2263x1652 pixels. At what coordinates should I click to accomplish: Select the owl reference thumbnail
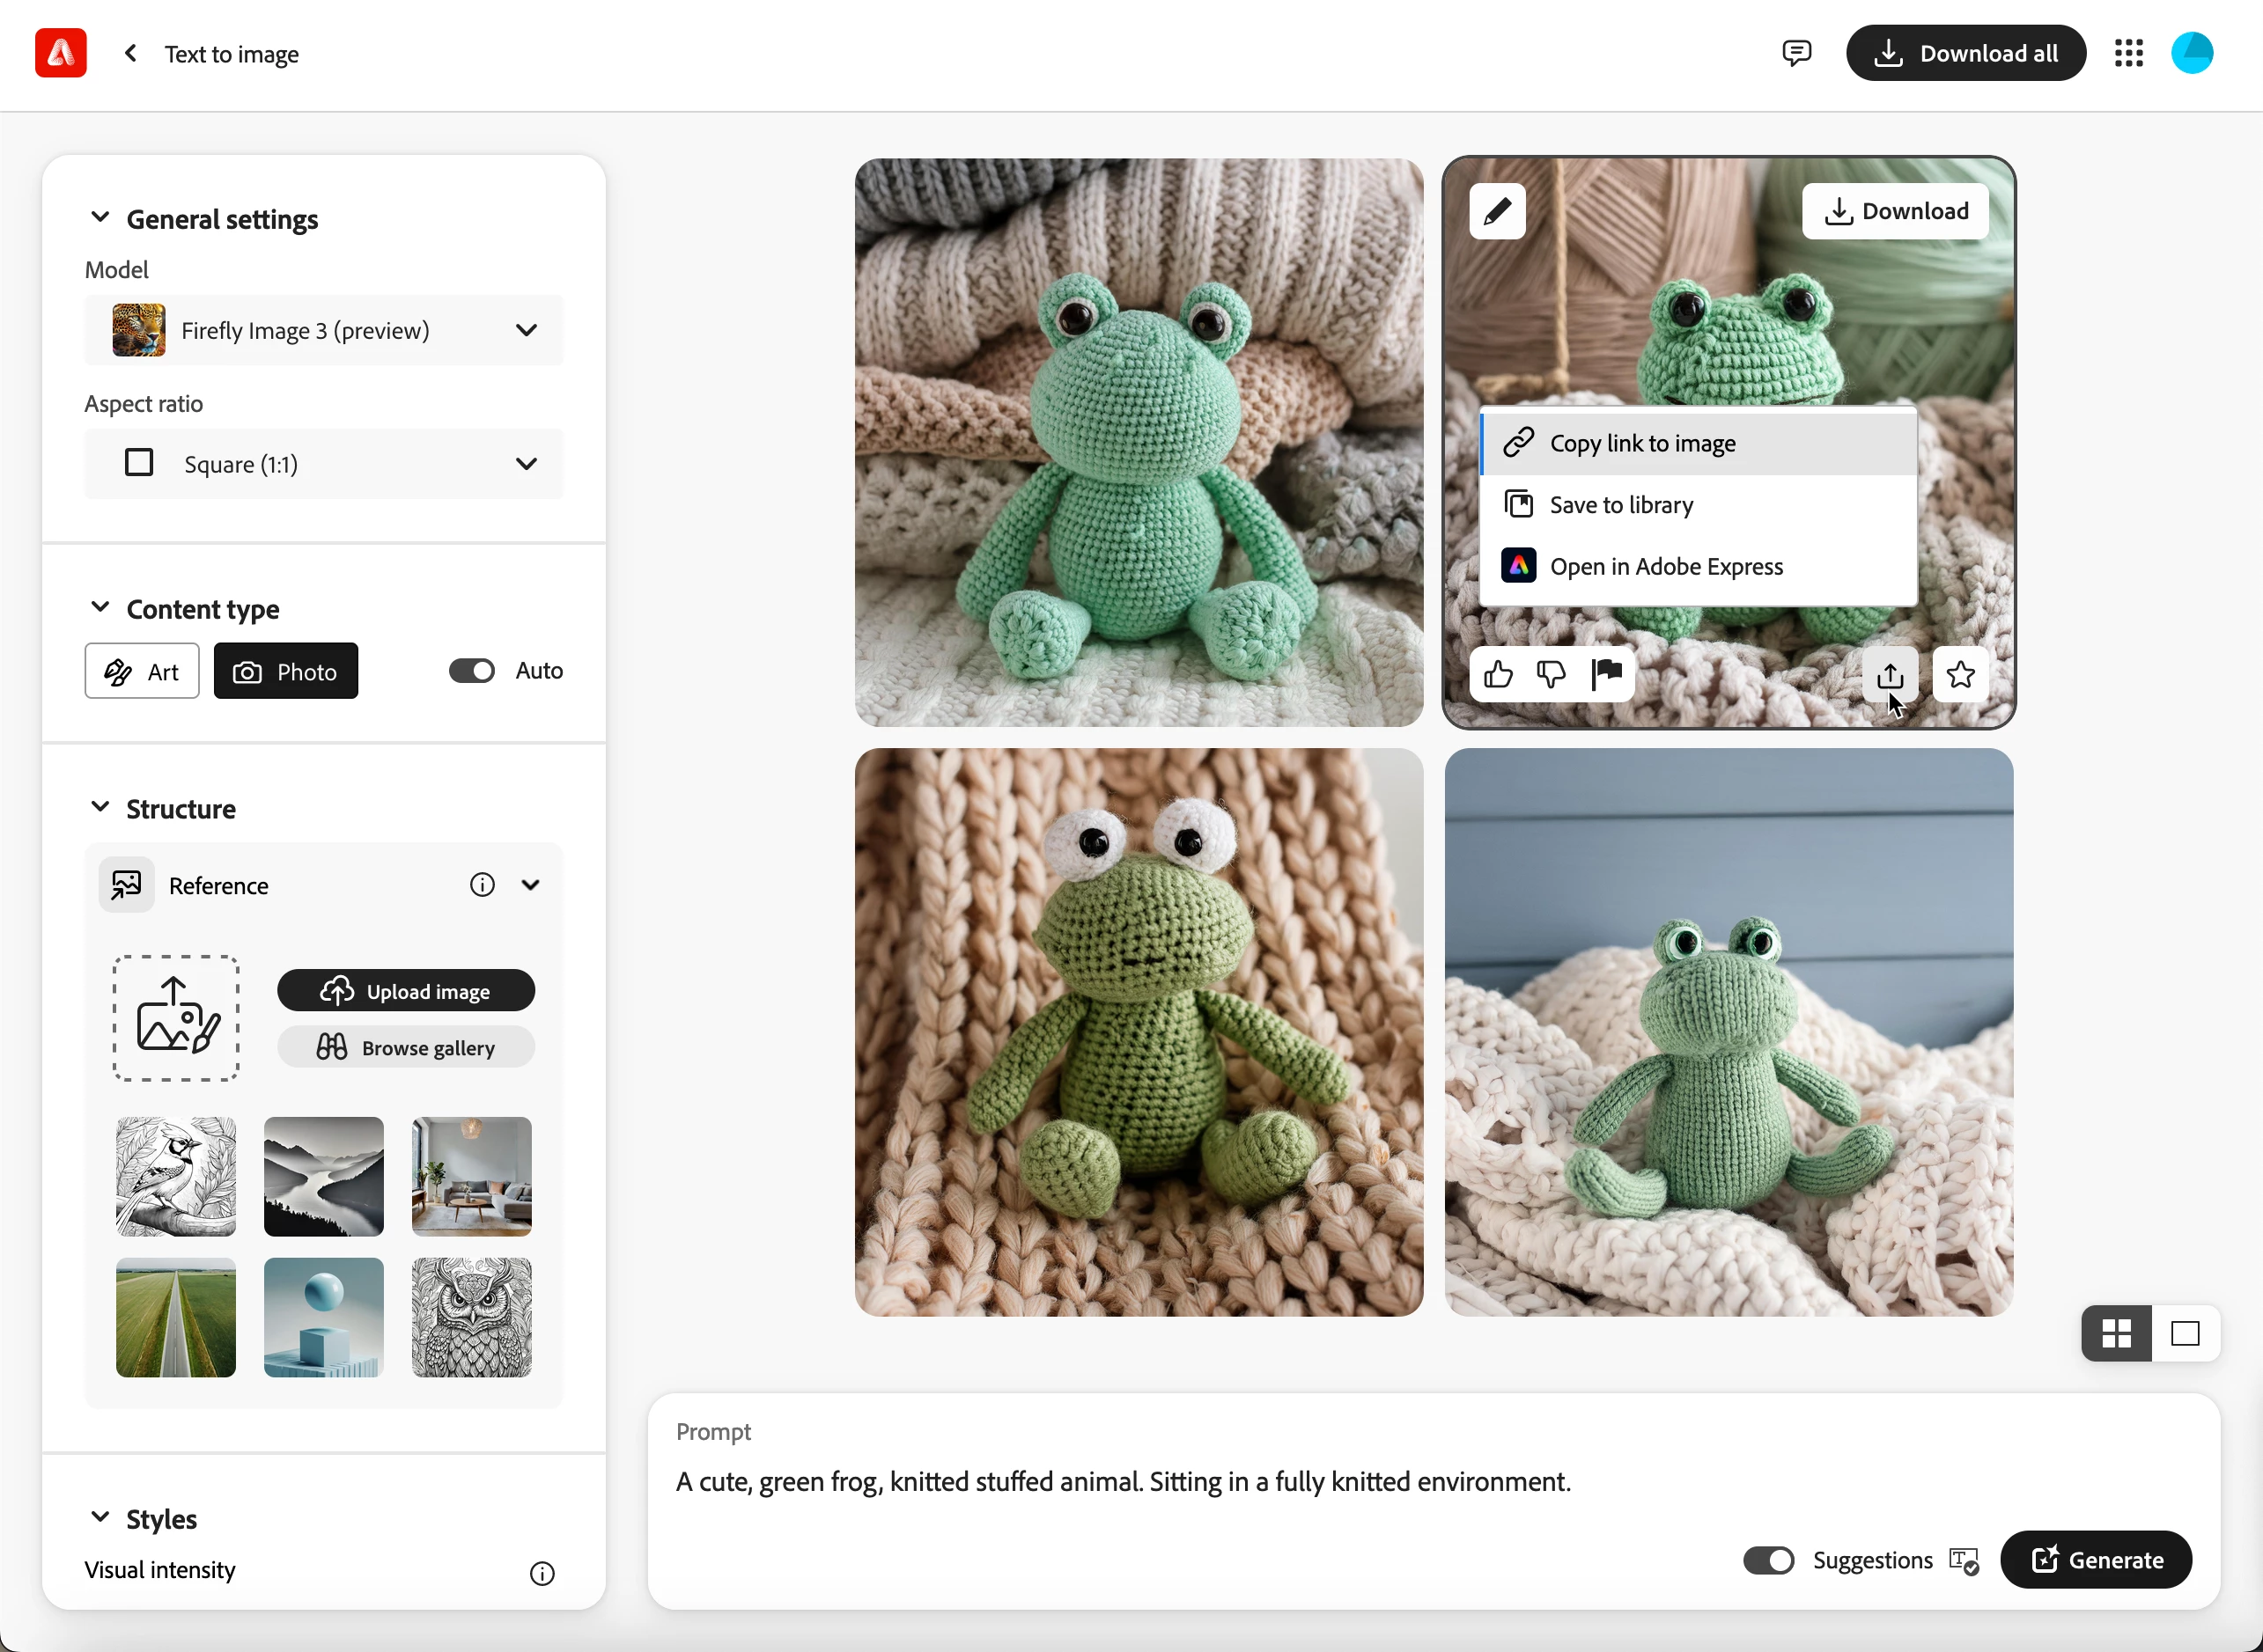(x=471, y=1318)
